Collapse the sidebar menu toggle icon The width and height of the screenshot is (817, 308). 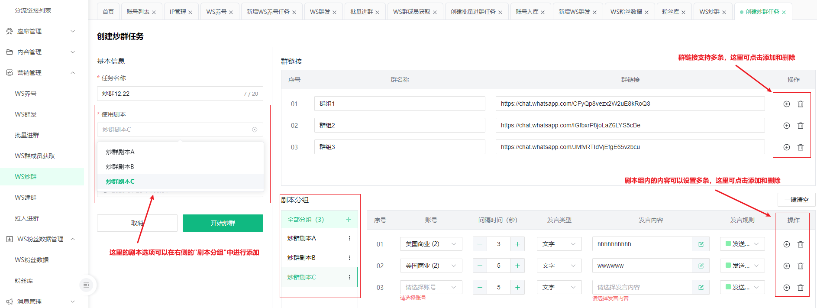tap(86, 285)
